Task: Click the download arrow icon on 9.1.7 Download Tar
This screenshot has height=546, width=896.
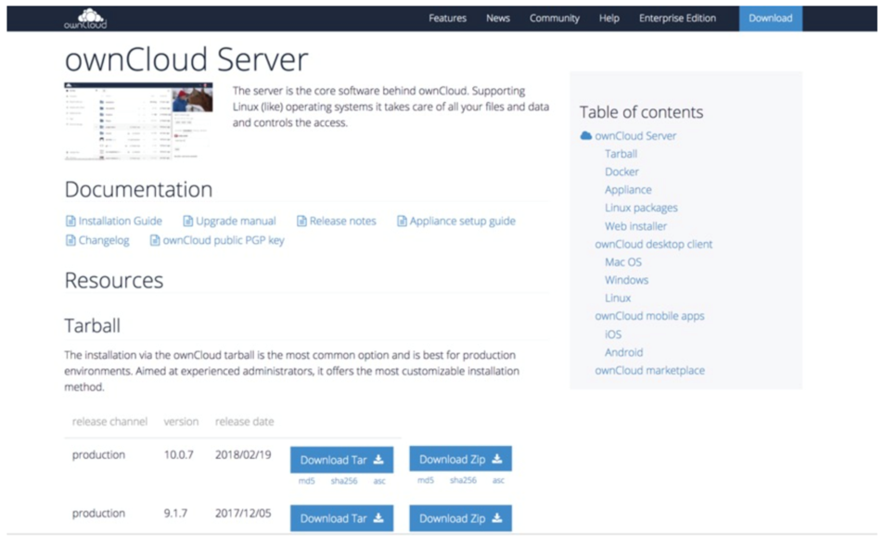Action: tap(378, 518)
